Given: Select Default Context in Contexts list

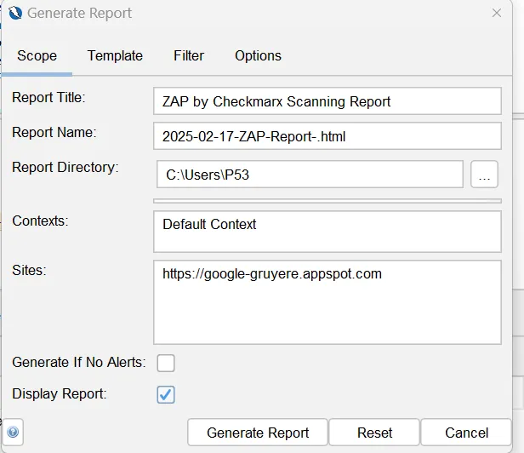Looking at the screenshot, I should (x=209, y=225).
